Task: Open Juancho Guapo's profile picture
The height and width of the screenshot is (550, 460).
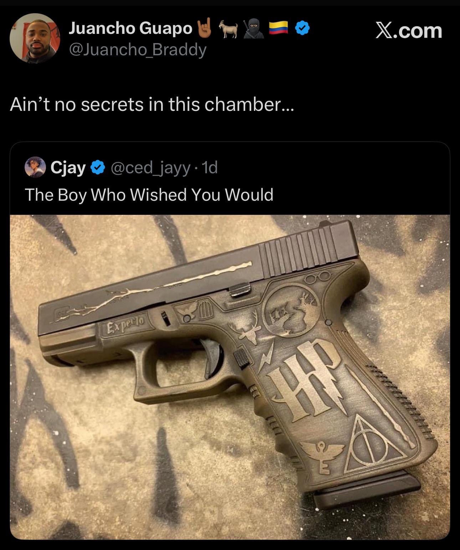Action: point(35,38)
